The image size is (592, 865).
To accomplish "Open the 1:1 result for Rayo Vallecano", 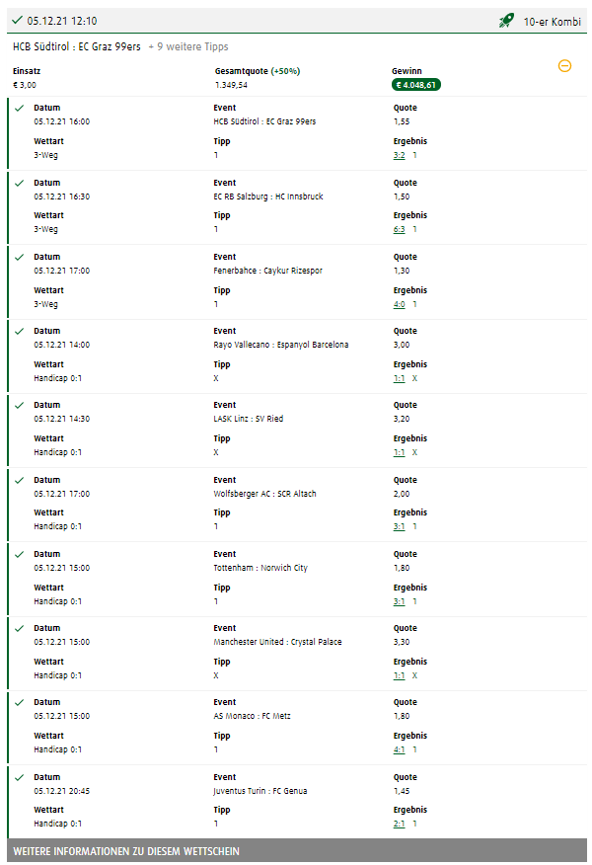I will [x=399, y=378].
